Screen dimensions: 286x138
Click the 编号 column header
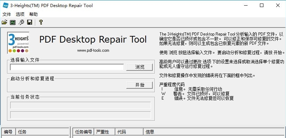[8, 132]
